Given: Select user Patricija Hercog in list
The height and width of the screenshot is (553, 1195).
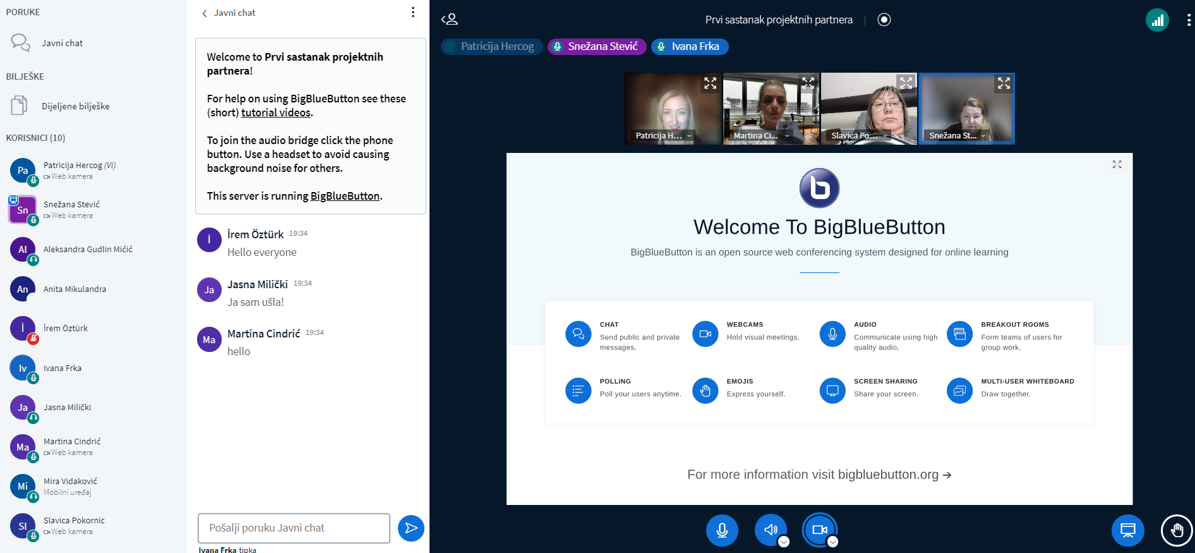Looking at the screenshot, I should pyautogui.click(x=93, y=171).
